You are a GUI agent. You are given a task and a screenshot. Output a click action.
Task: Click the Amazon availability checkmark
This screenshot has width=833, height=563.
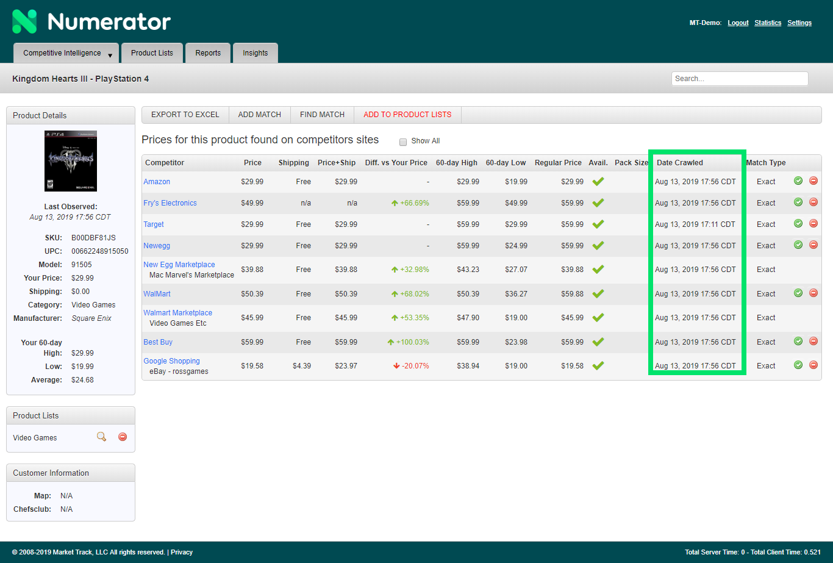pos(598,181)
